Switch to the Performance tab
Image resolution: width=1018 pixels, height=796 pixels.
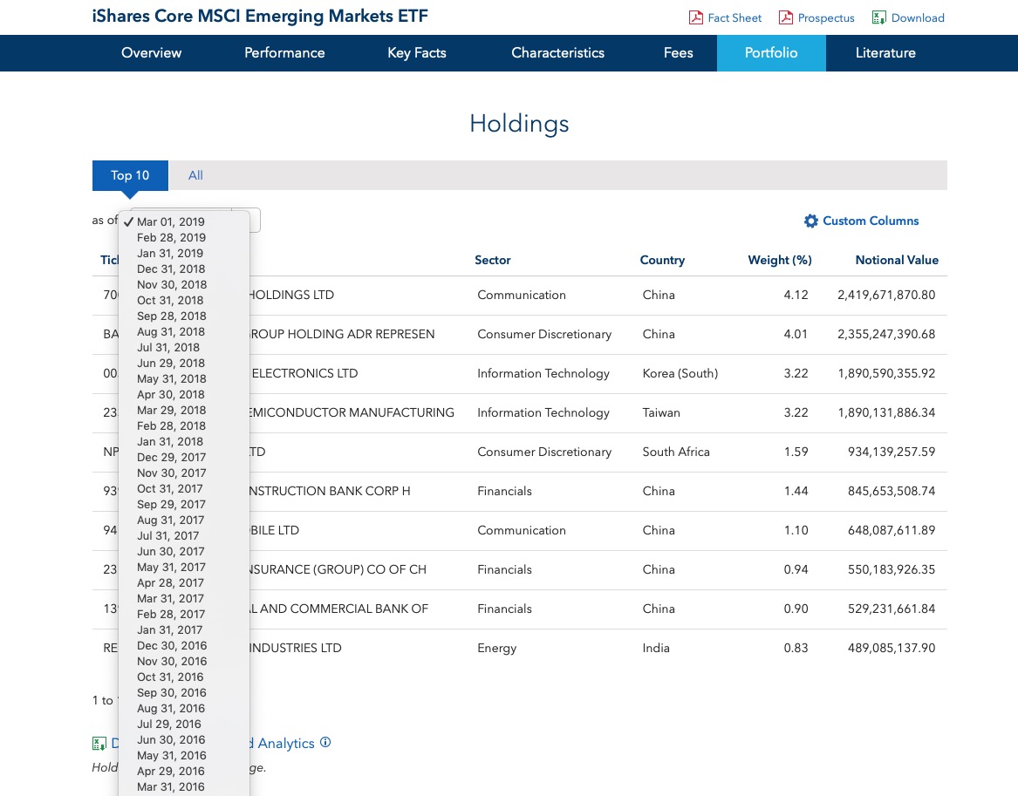[284, 53]
